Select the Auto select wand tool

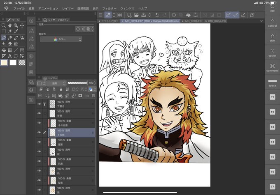[x=9, y=32]
